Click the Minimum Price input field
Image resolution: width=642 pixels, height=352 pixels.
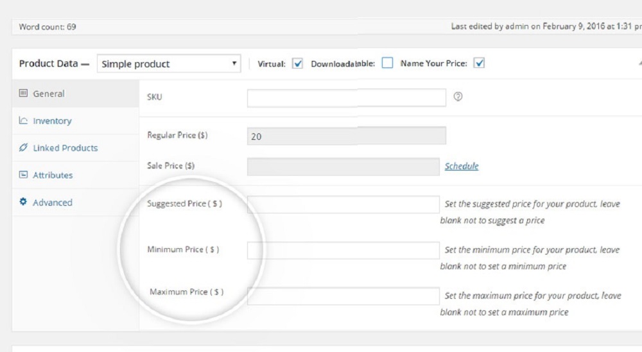pyautogui.click(x=343, y=250)
